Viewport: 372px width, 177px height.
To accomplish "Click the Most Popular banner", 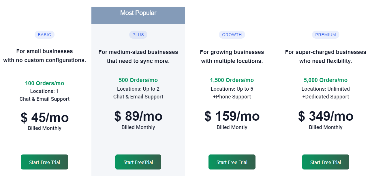I will (x=138, y=13).
